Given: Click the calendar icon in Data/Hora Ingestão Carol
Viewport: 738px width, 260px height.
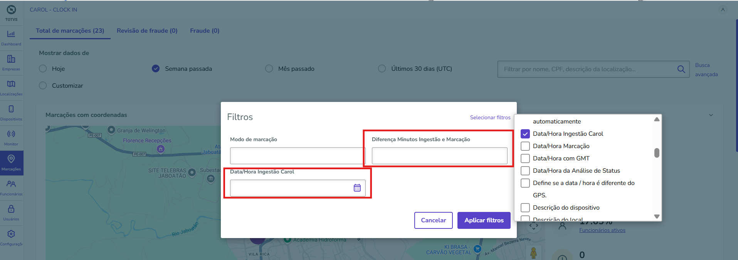Looking at the screenshot, I should coord(357,188).
